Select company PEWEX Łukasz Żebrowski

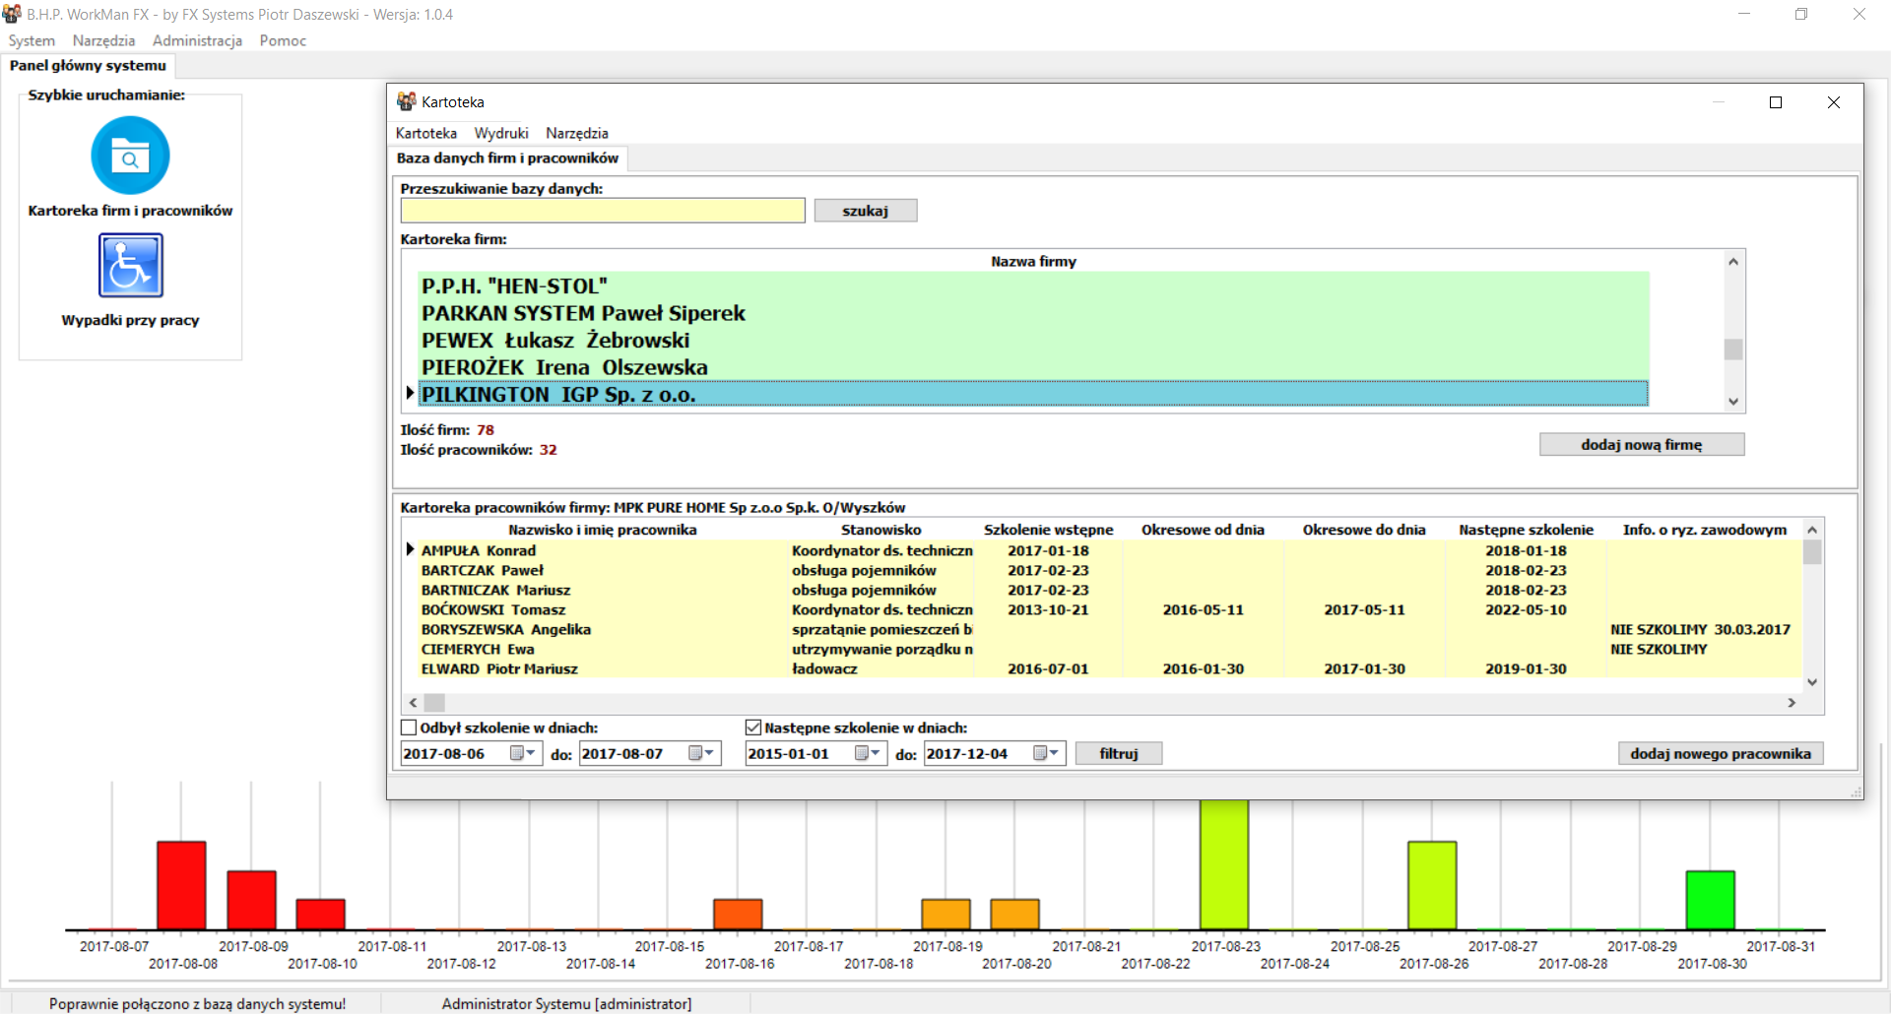(x=1033, y=341)
